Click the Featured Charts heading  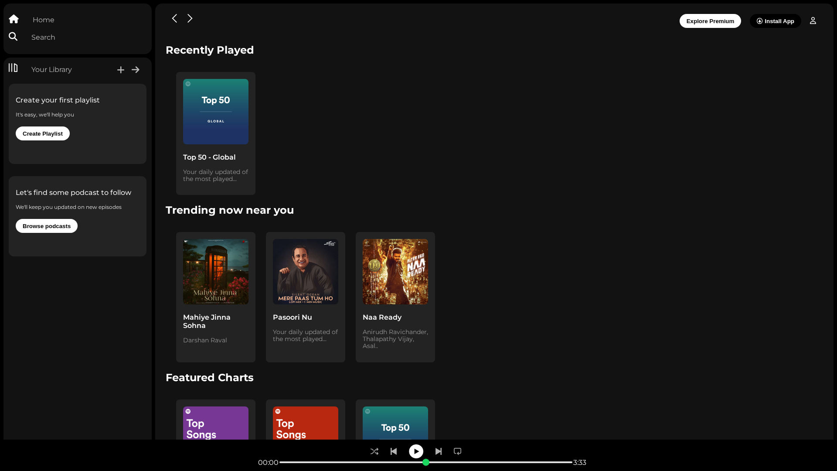210,378
